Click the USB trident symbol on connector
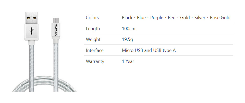245x103 pixels. coord(31,31)
